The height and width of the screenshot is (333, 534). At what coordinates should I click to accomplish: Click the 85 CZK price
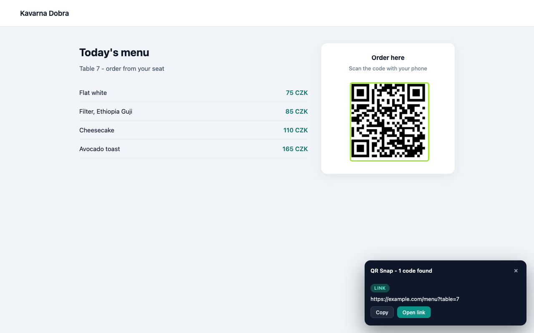pyautogui.click(x=297, y=112)
